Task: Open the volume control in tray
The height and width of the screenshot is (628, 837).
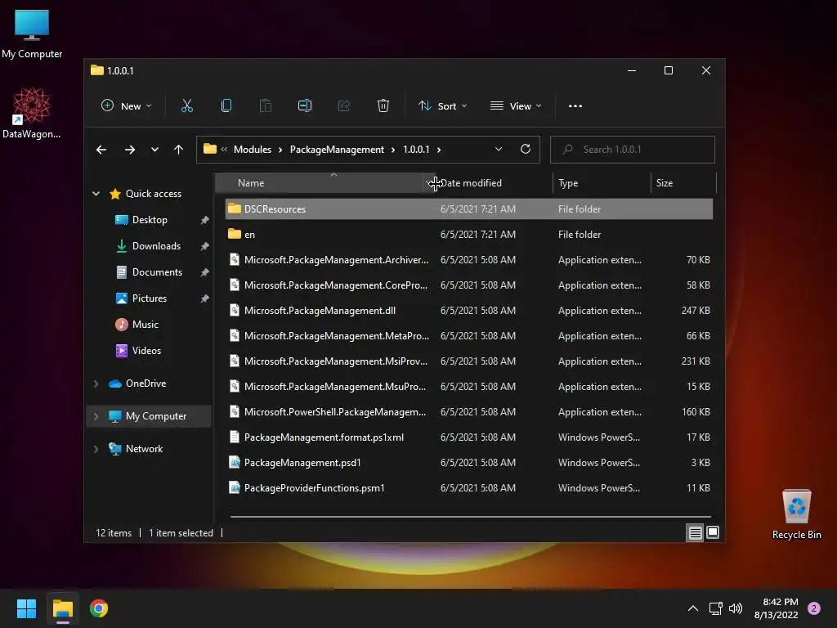Action: 736,608
